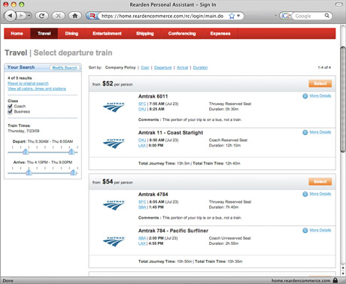
Task: Click the padlock security icon in status bar
Action: pos(335,280)
